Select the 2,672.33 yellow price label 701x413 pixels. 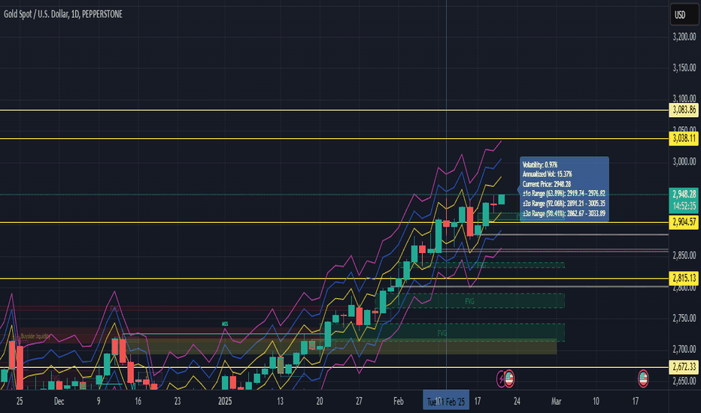coord(684,367)
